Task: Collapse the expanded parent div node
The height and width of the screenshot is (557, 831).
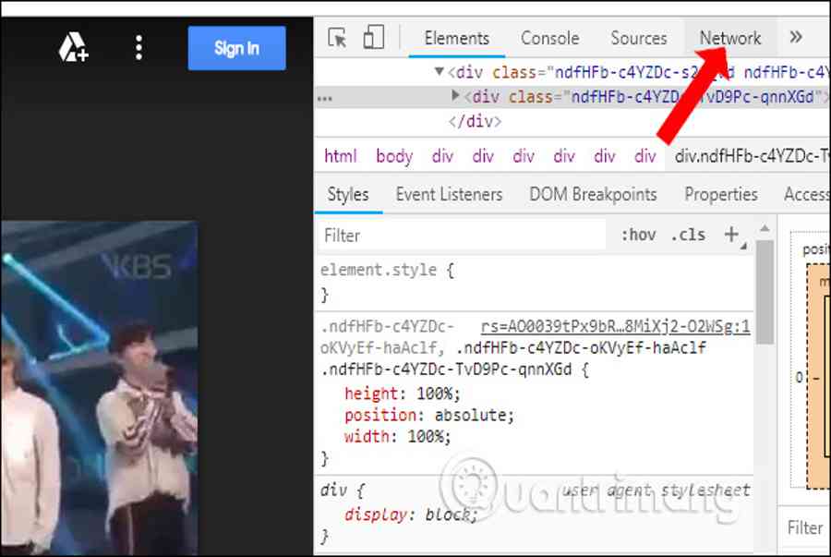Action: 440,72
